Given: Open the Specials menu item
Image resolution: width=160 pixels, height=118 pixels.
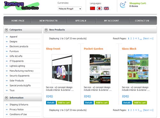Looking at the screenshot, I should tap(81, 21).
